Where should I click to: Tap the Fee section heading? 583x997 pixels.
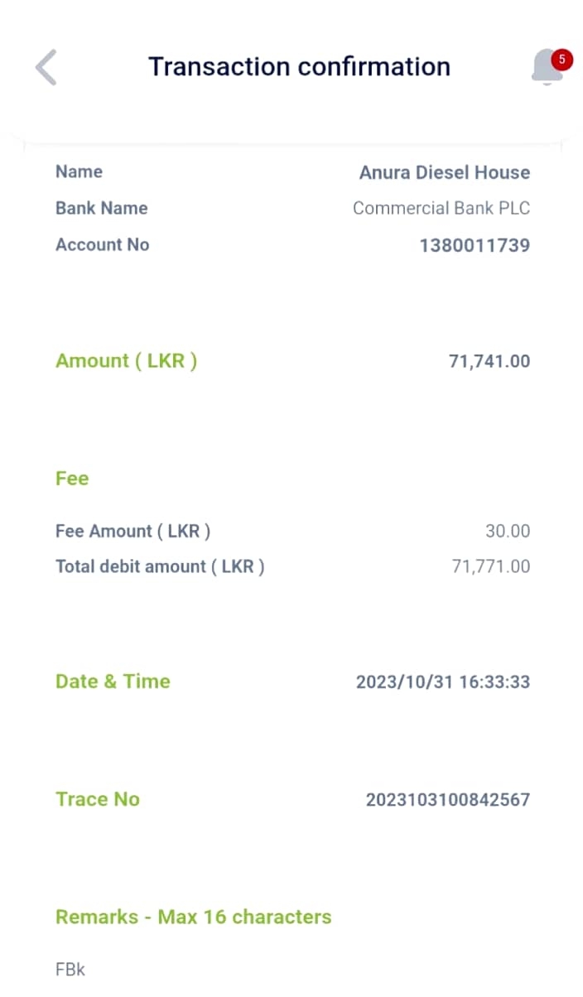coord(72,479)
